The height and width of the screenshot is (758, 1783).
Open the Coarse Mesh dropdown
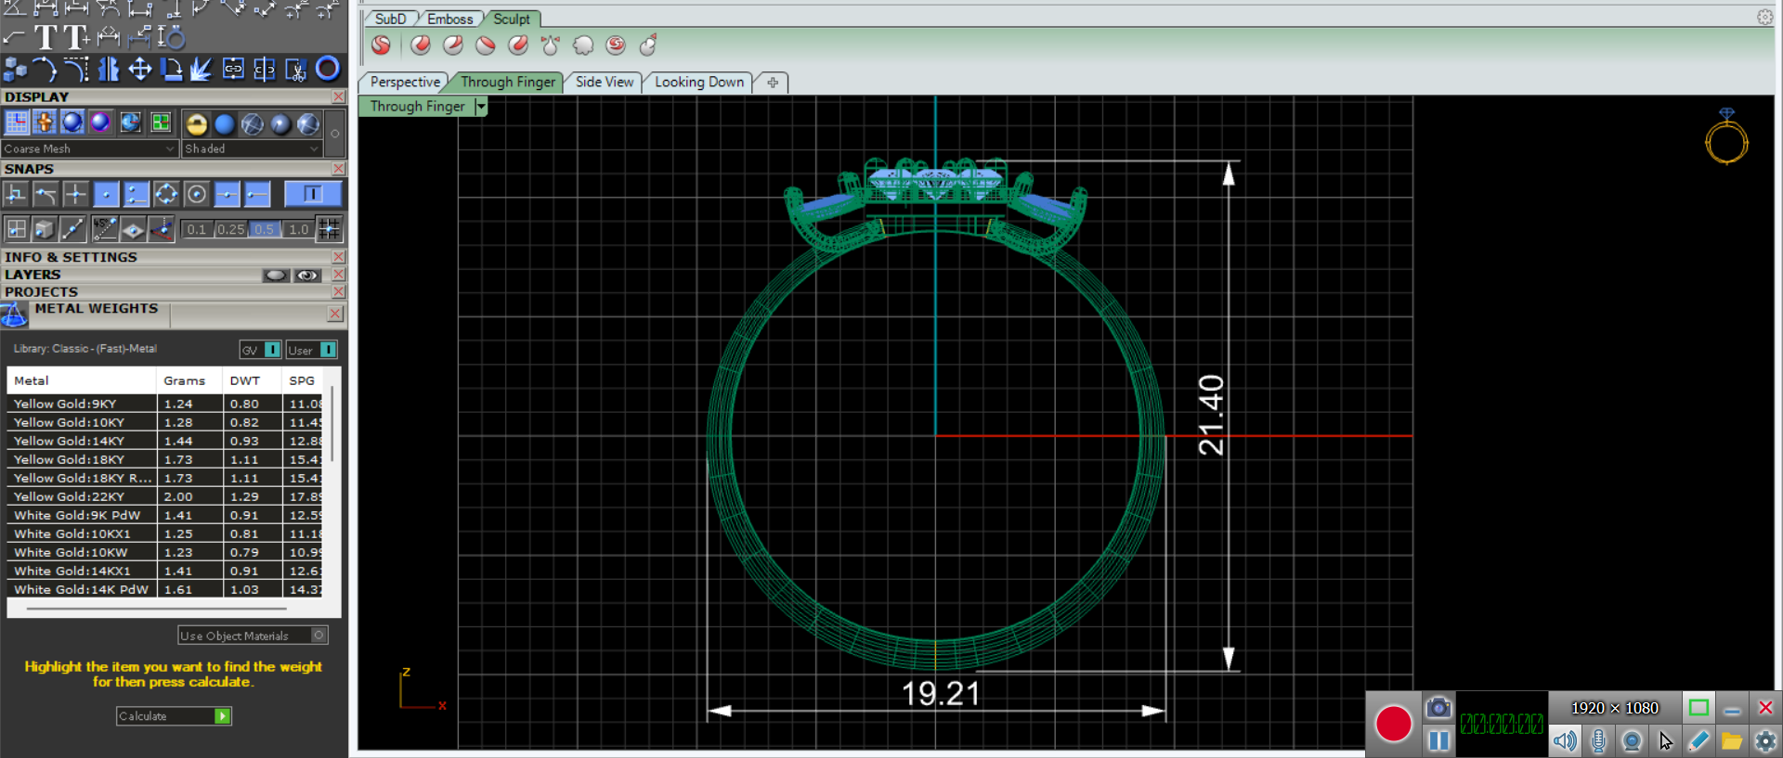(x=89, y=148)
